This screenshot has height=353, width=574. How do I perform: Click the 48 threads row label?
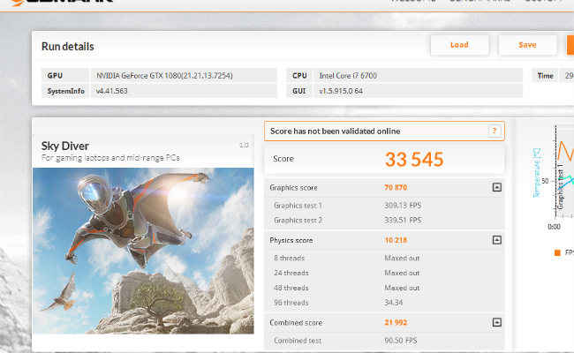tap(291, 288)
